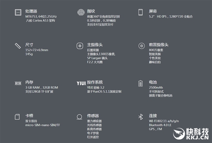Click the battery capacity 2500mAh
This screenshot has height=143, width=212.
tap(156, 87)
